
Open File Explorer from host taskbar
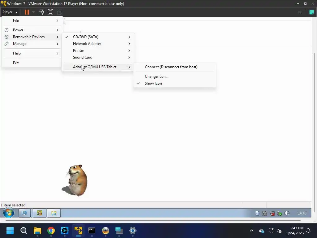coord(37,231)
